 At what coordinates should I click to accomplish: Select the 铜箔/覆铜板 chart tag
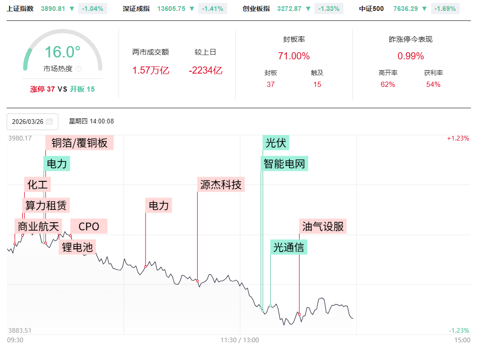tap(79, 143)
